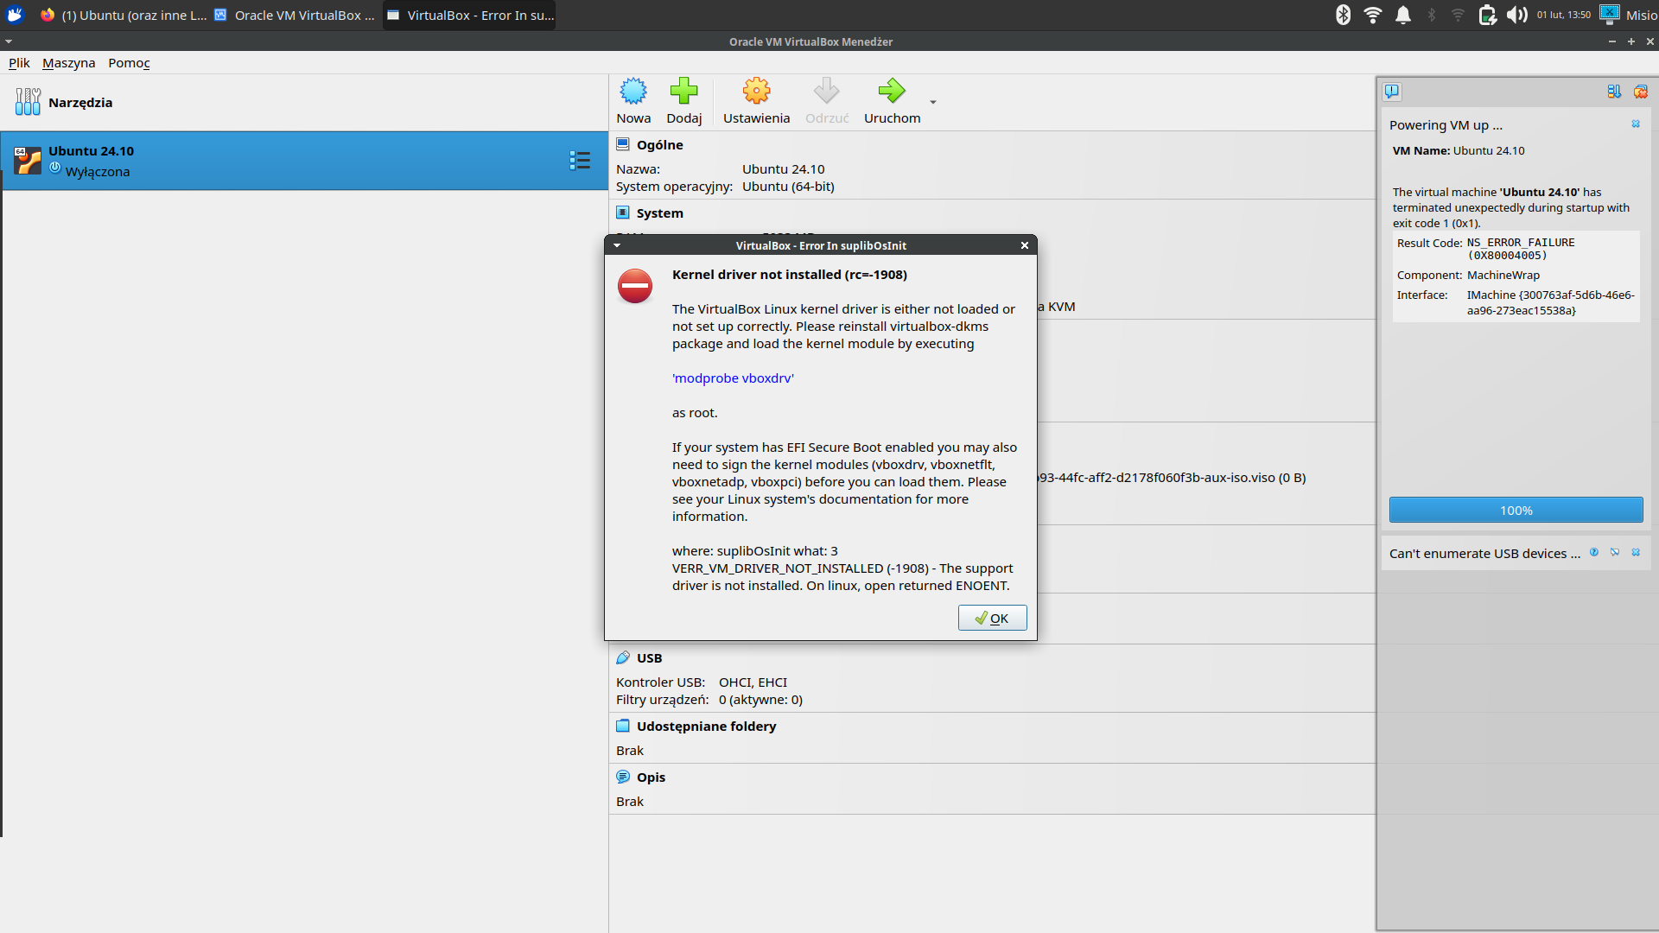
Task: Click the clock showing 01 lut, 13:50
Action: (1563, 15)
